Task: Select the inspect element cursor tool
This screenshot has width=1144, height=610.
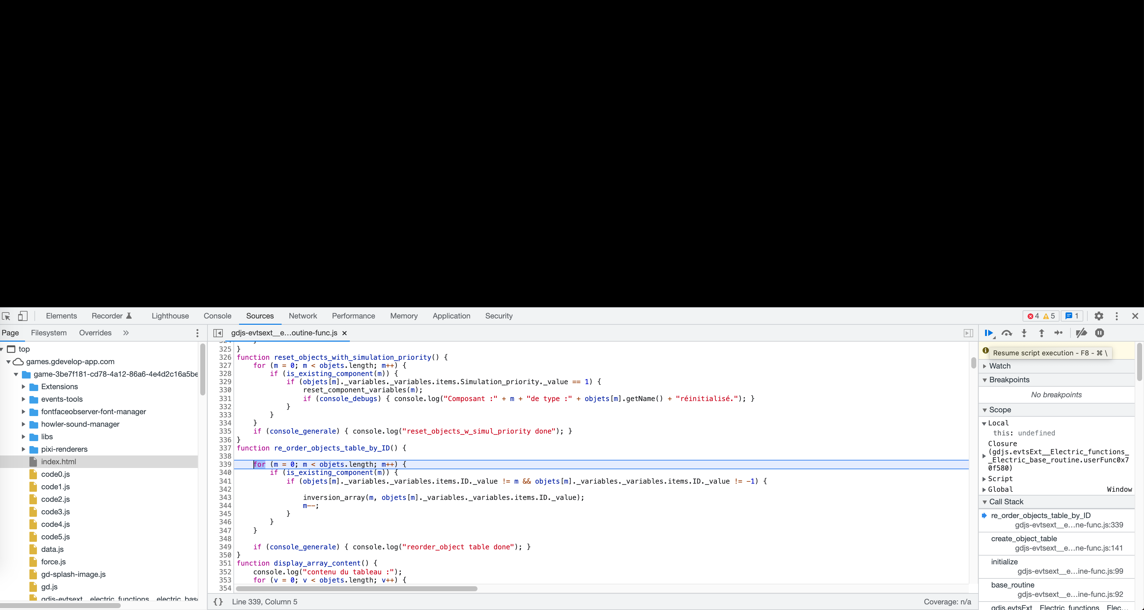Action: (x=6, y=316)
